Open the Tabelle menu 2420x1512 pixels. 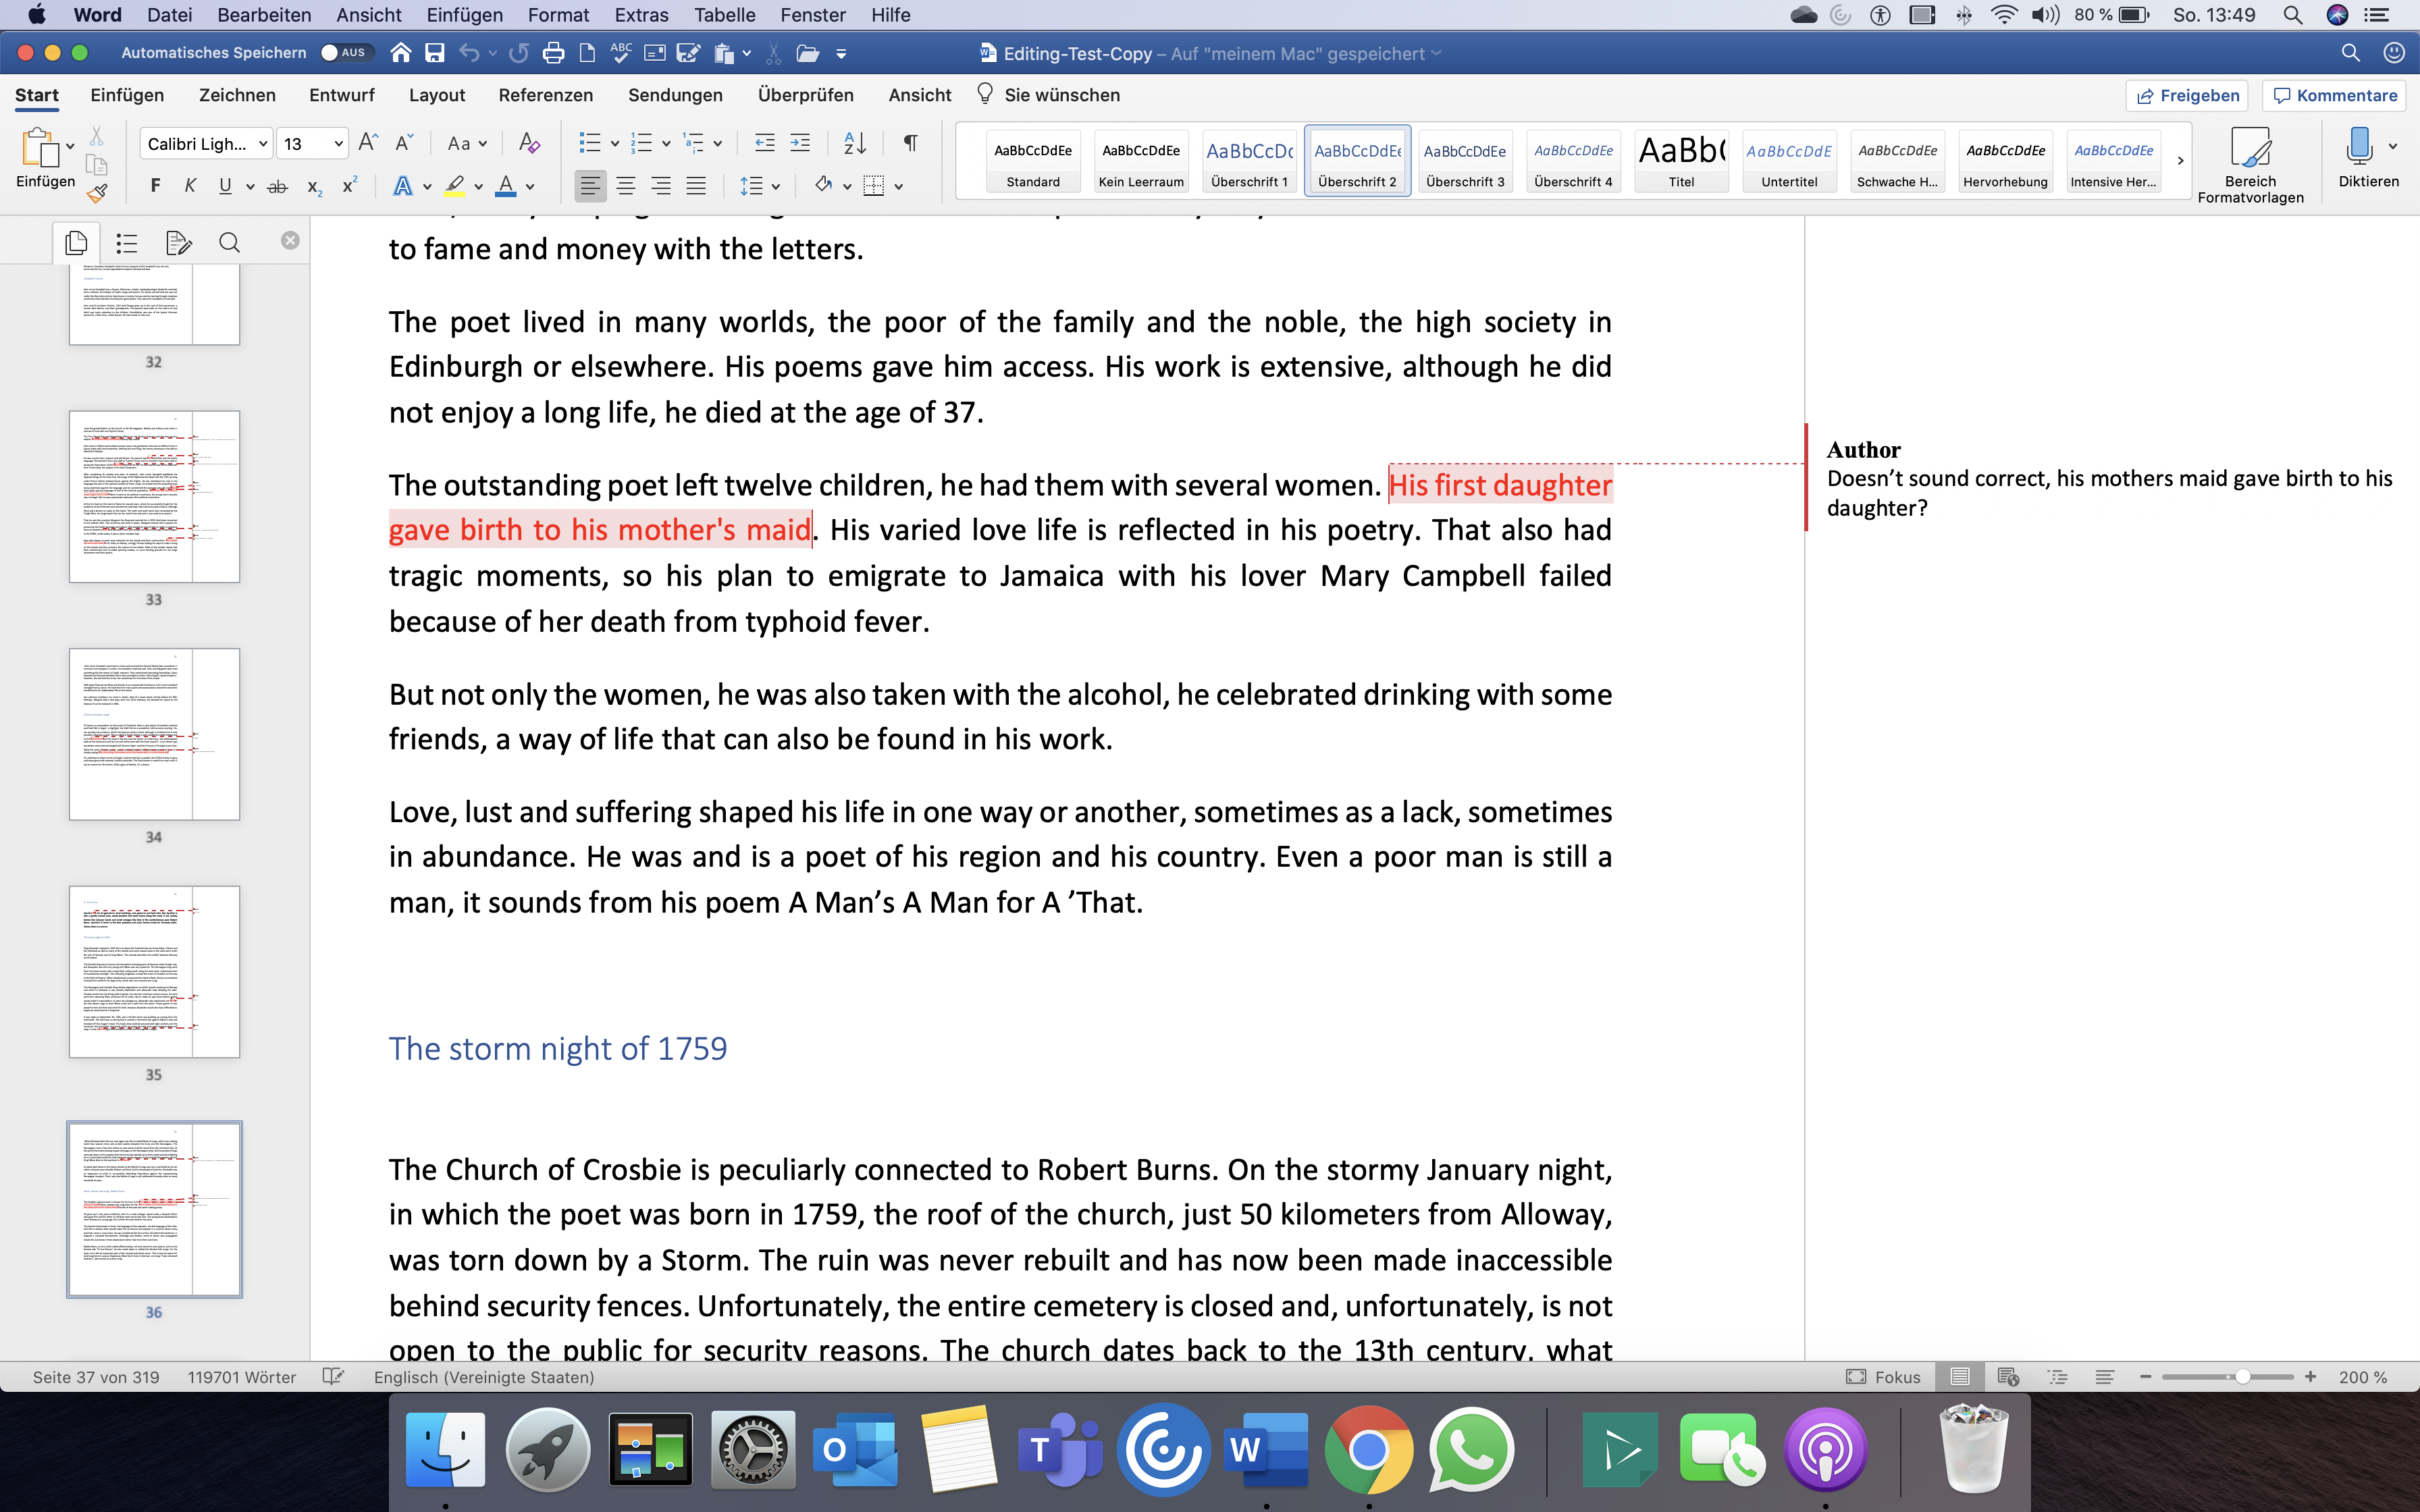click(724, 15)
